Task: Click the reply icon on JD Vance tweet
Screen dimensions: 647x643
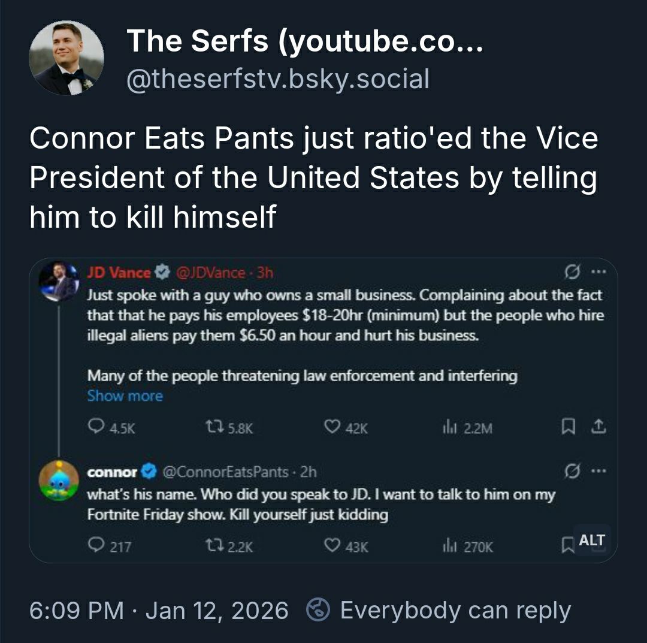Action: click(x=95, y=427)
